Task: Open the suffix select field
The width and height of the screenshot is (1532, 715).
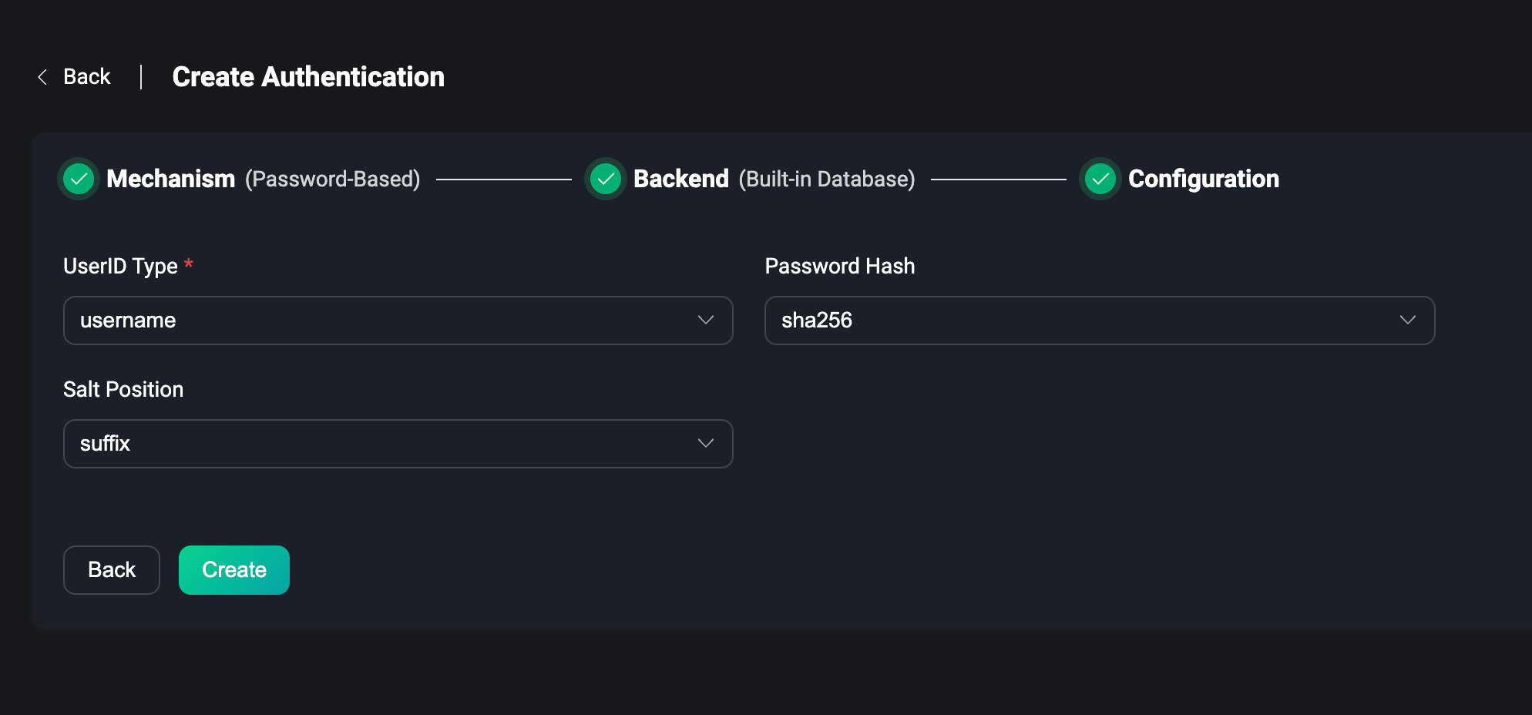Action: [370, 444]
